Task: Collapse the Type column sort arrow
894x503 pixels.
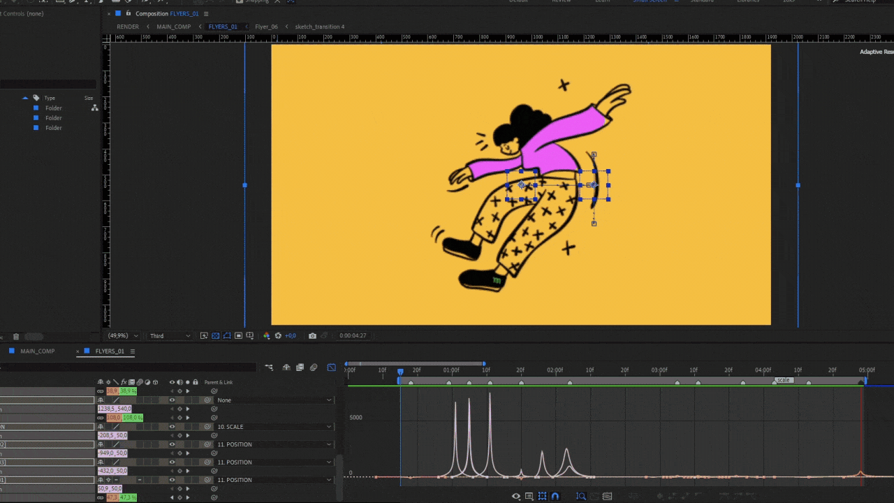Action: pyautogui.click(x=25, y=98)
